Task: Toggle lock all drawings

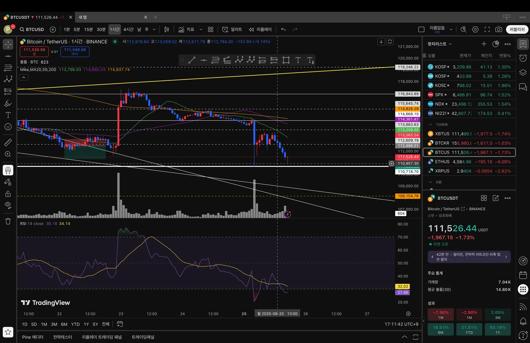Action: point(8,194)
